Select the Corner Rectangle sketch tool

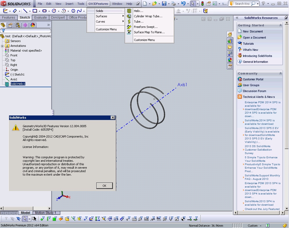click(x=35, y=11)
